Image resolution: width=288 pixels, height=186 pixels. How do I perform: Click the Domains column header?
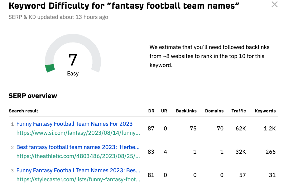click(x=214, y=111)
